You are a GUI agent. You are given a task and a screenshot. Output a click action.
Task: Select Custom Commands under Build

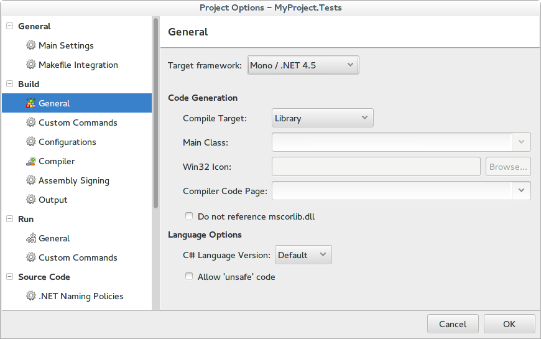click(76, 122)
